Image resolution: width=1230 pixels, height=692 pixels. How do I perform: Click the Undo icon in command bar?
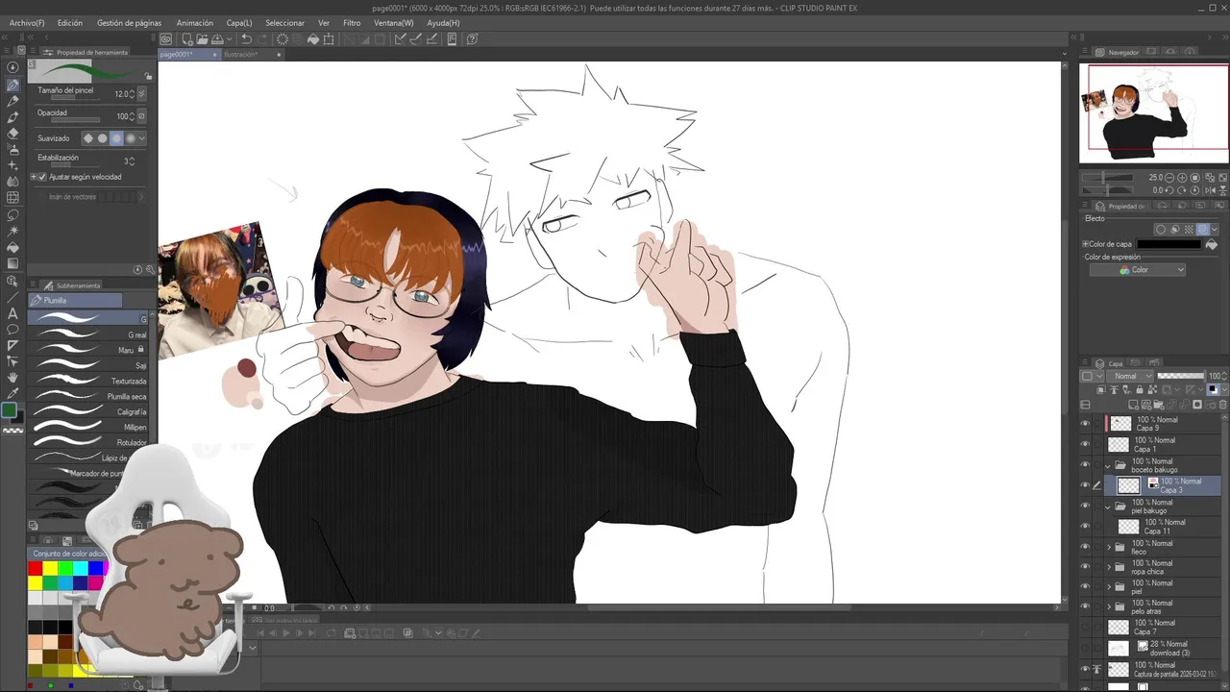click(x=246, y=39)
